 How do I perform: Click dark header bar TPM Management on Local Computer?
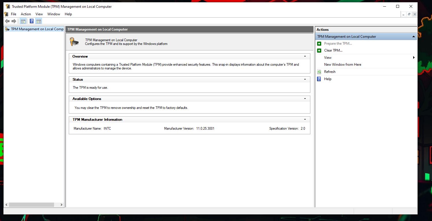coord(189,29)
